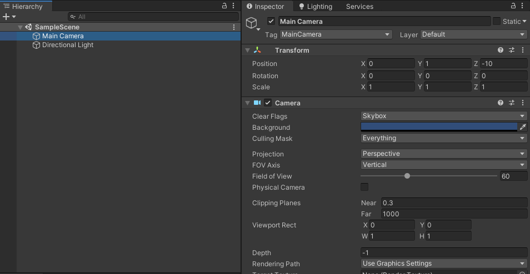Lock the Inspector panel with the padlock
530x274 pixels.
pyautogui.click(x=513, y=6)
